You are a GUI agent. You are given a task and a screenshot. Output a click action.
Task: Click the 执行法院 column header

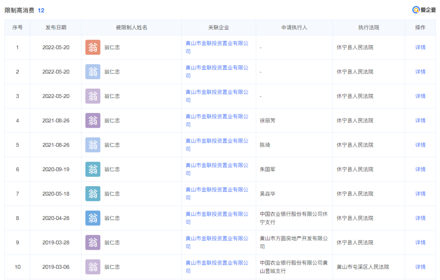[x=369, y=27]
